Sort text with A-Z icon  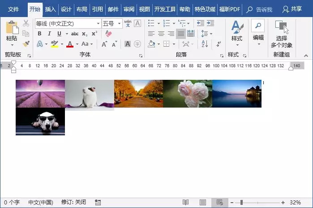[205, 44]
